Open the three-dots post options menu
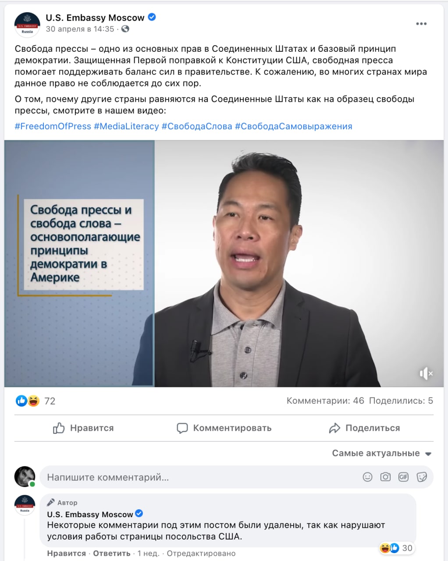 pos(421,24)
